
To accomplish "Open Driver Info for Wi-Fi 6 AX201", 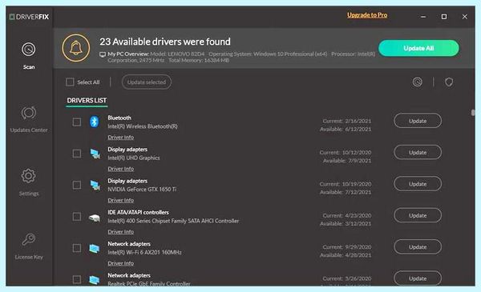I will coord(120,263).
